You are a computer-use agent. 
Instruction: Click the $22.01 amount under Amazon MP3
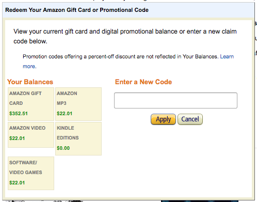tap(65, 114)
